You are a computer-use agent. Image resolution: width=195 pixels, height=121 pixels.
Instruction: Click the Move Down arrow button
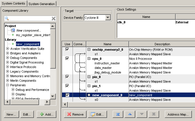click(142, 114)
